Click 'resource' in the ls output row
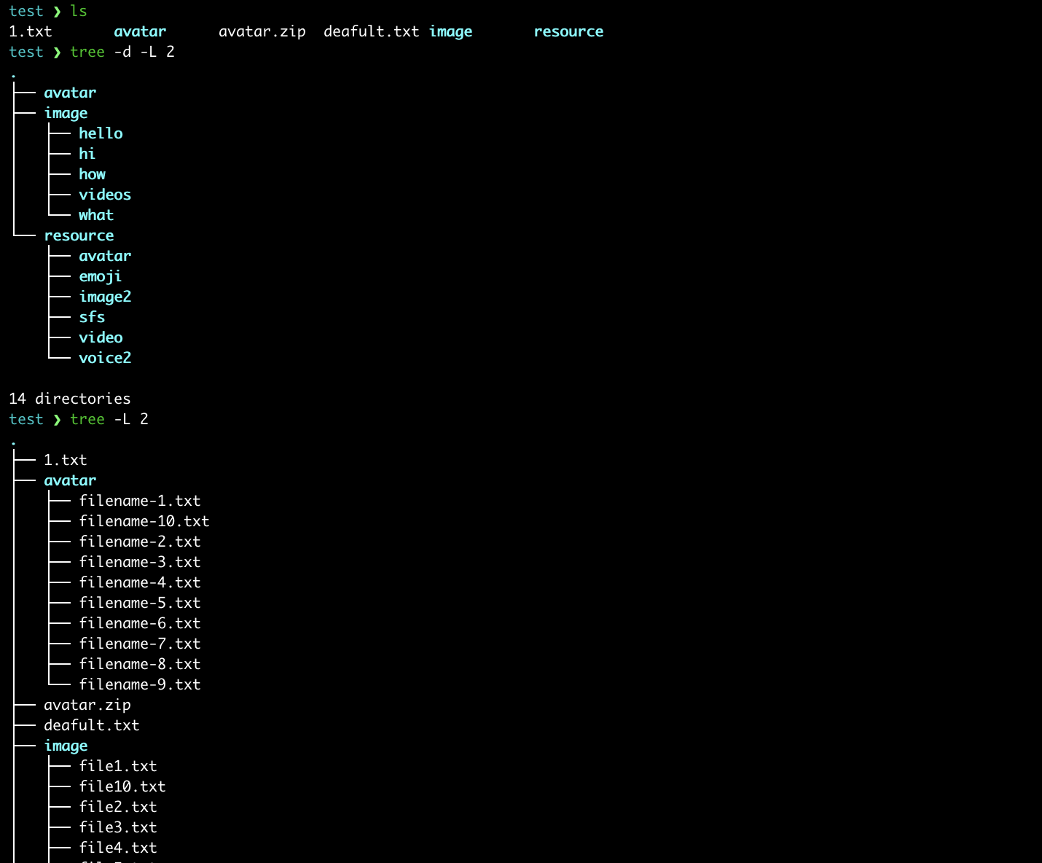This screenshot has width=1042, height=863. (568, 31)
